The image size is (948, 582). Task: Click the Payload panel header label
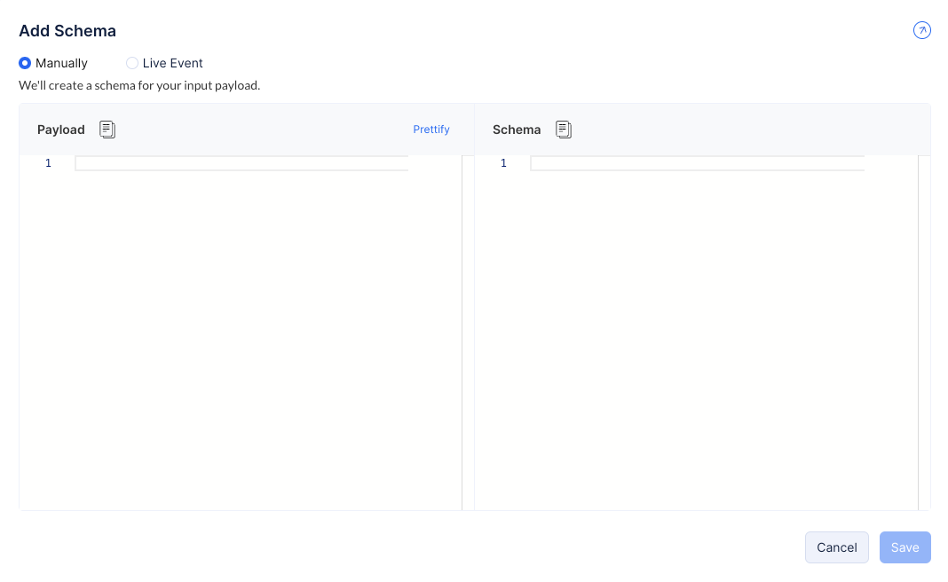coord(61,130)
